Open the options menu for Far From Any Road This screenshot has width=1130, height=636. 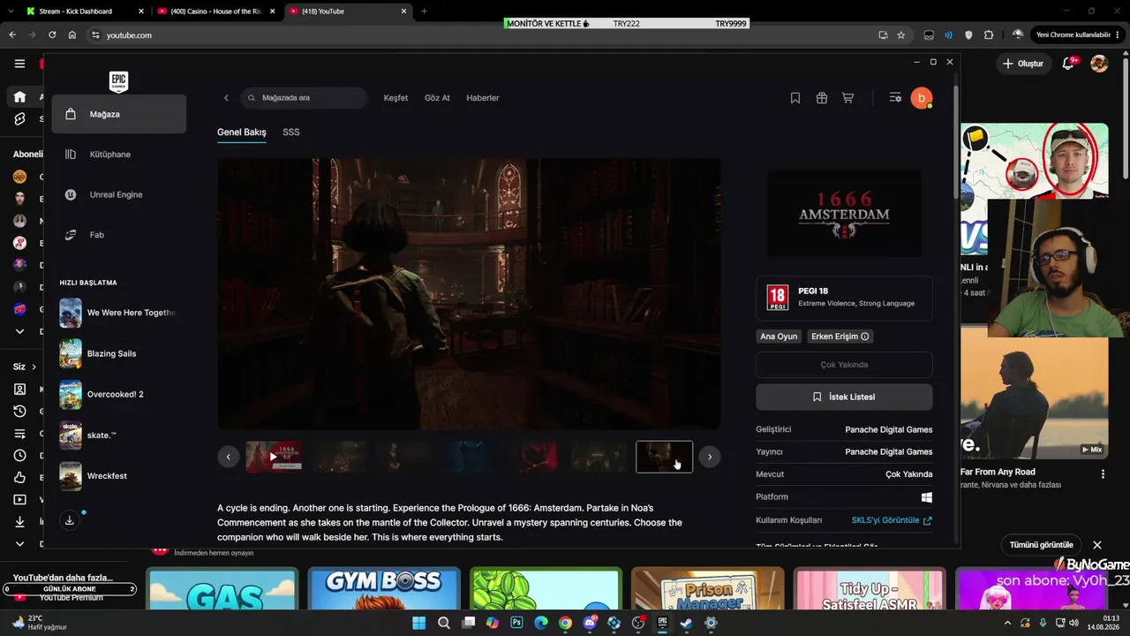1103,474
